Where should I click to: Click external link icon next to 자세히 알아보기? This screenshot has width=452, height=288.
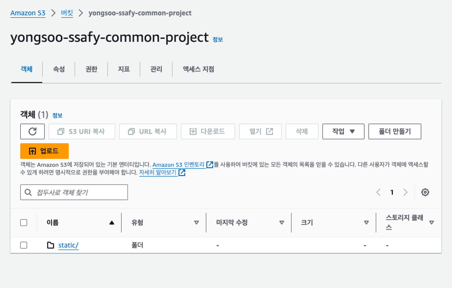tap(182, 172)
